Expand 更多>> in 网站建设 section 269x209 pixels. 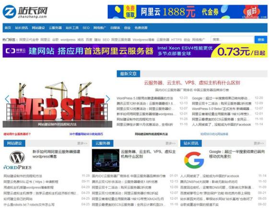click(82, 143)
